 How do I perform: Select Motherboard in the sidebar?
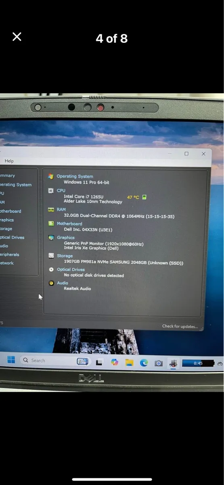point(10,211)
